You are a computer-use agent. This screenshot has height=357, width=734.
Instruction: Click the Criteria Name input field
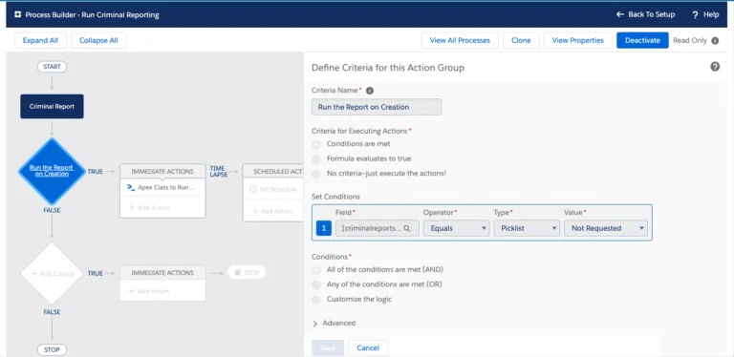point(377,107)
